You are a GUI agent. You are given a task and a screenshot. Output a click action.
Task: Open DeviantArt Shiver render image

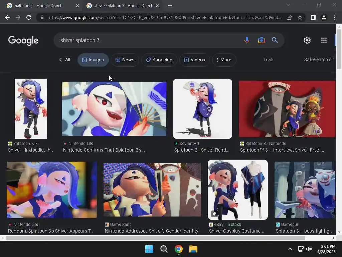[202, 109]
